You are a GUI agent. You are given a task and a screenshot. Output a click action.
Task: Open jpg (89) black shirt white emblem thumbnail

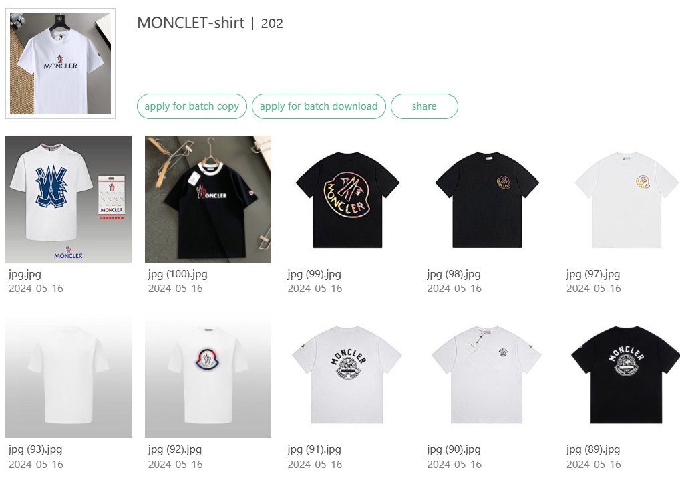[626, 375]
